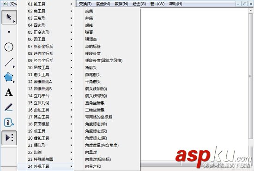Image resolution: width=254 pixels, height=171 pixels.
Task: Choose 线段长度(建筑学风格) tool
Action: [x=107, y=60]
